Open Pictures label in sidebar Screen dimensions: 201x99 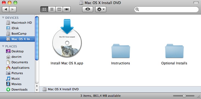pyautogui.click(x=17, y=73)
